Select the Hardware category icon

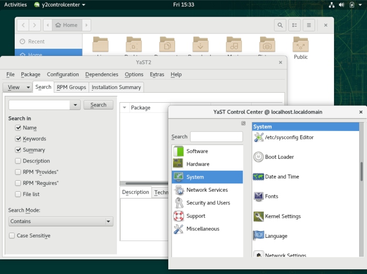click(x=179, y=164)
